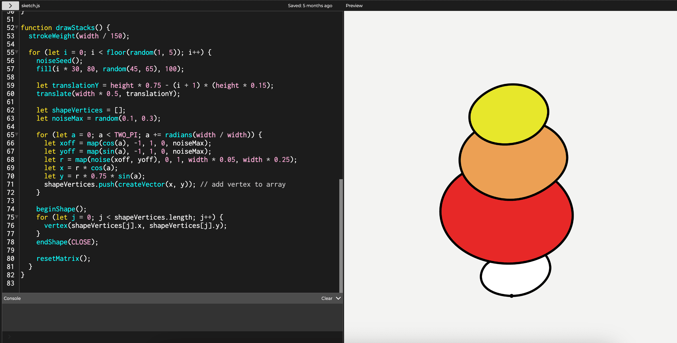Click line number 80 in the gutter

coord(11,258)
